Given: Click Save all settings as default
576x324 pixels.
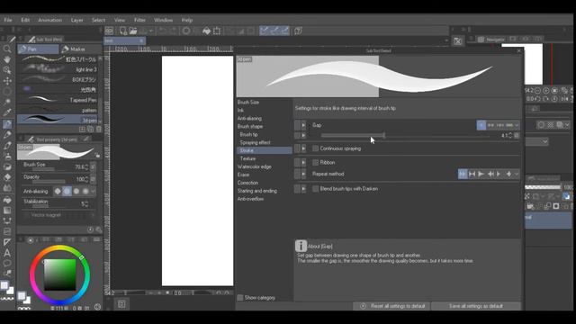Looking at the screenshot, I should pyautogui.click(x=476, y=306).
